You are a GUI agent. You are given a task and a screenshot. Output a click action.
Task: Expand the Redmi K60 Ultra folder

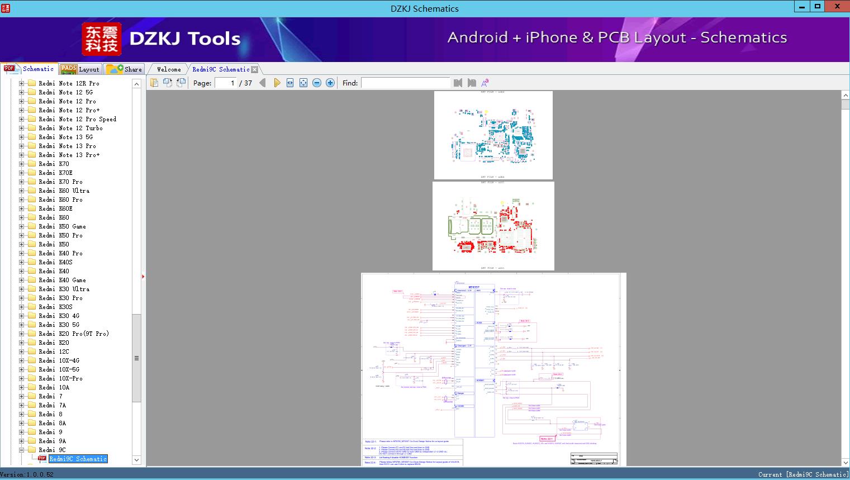21,191
